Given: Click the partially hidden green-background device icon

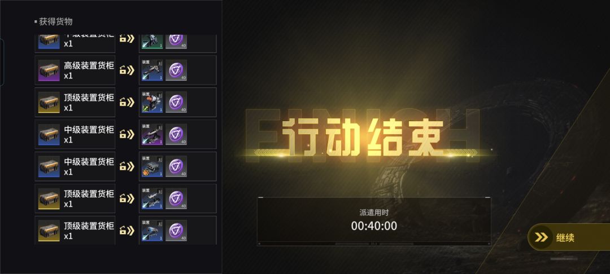Looking at the screenshot, I should (152, 42).
